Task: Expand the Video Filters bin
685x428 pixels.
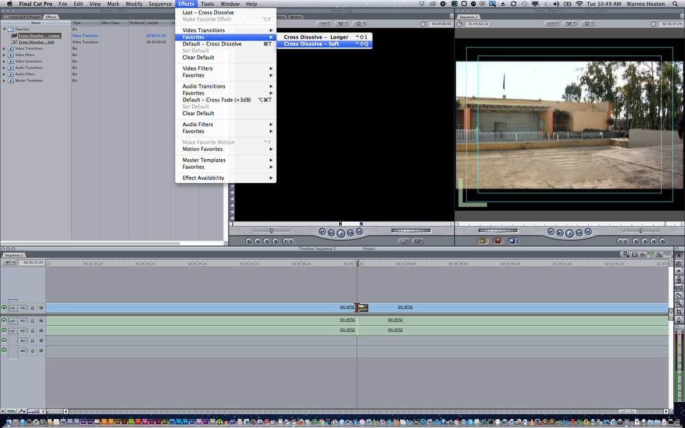Action: [4, 55]
